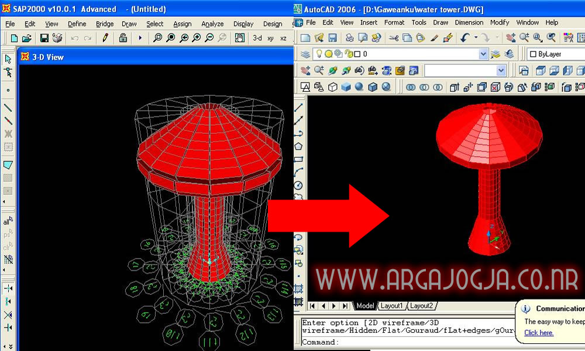This screenshot has width=585, height=351.
Task: Switch SAP2000 view to 3-d
Action: pos(257,38)
